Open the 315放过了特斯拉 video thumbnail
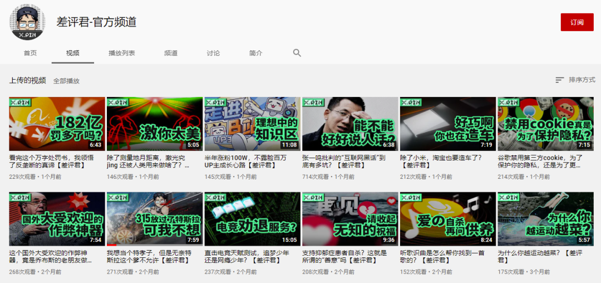This screenshot has height=283, width=601. coord(155,219)
